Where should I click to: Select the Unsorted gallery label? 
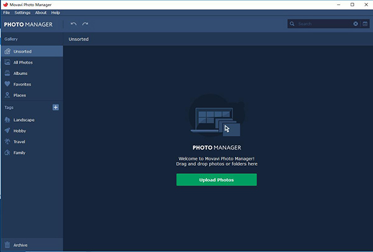[22, 52]
